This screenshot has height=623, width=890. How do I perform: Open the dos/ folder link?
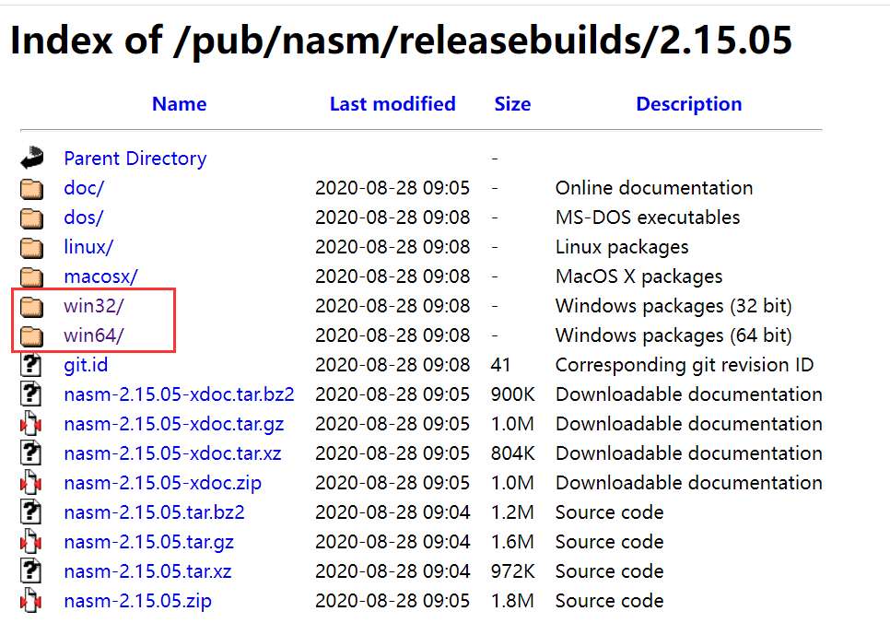[x=83, y=217]
